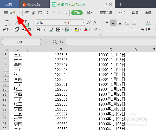The width and height of the screenshot is (156, 130).
Task: Select cell 李四 in row 15
Action: 18,64
